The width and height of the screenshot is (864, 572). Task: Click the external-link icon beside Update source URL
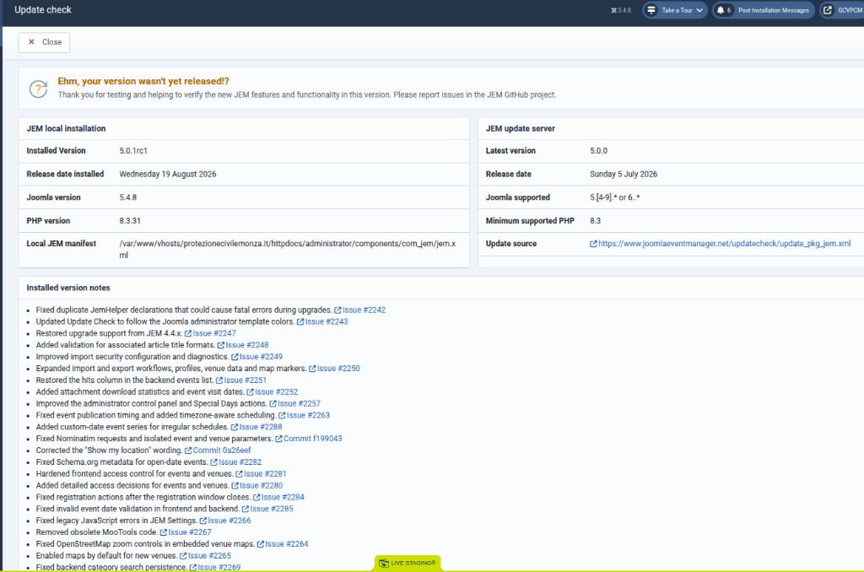pos(593,244)
